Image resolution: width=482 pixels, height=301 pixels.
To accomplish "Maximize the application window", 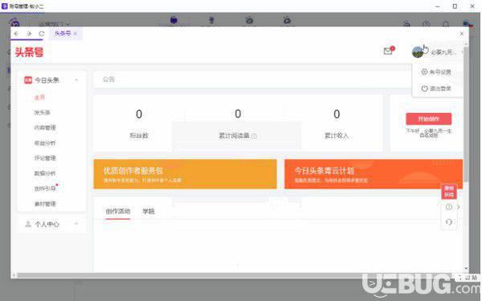I will point(455,6).
